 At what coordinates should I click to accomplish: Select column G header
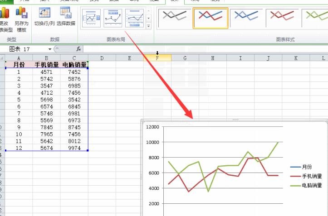click(185, 58)
